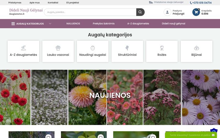Toggle wishlist heart on third product

[153, 136]
